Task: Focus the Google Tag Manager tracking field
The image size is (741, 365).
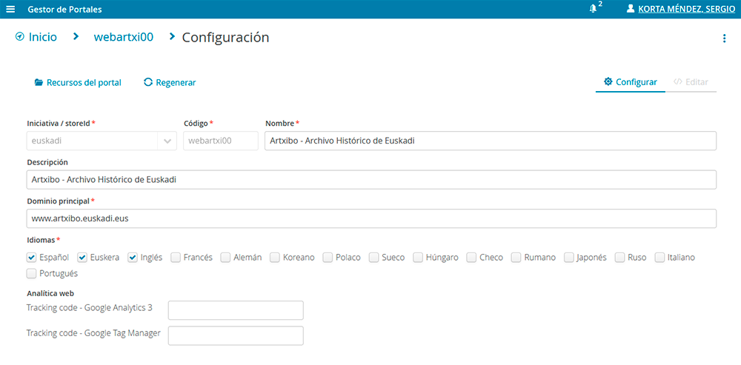Action: point(236,335)
